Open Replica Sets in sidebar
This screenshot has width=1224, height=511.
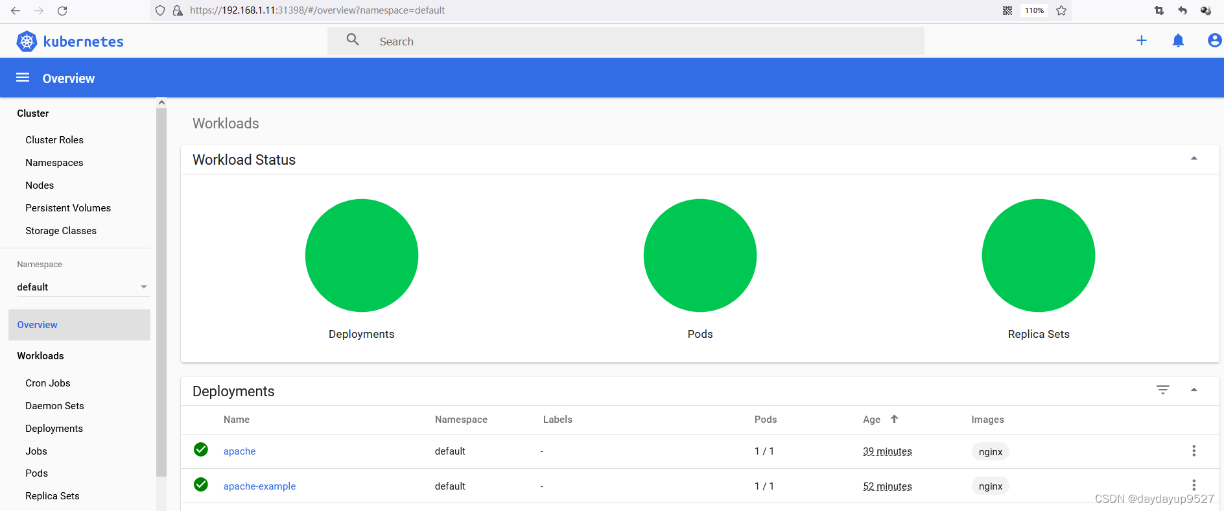click(x=53, y=496)
